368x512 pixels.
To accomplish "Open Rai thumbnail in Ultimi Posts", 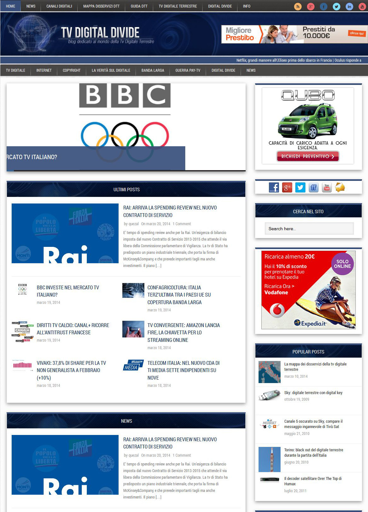I will [x=65, y=233].
